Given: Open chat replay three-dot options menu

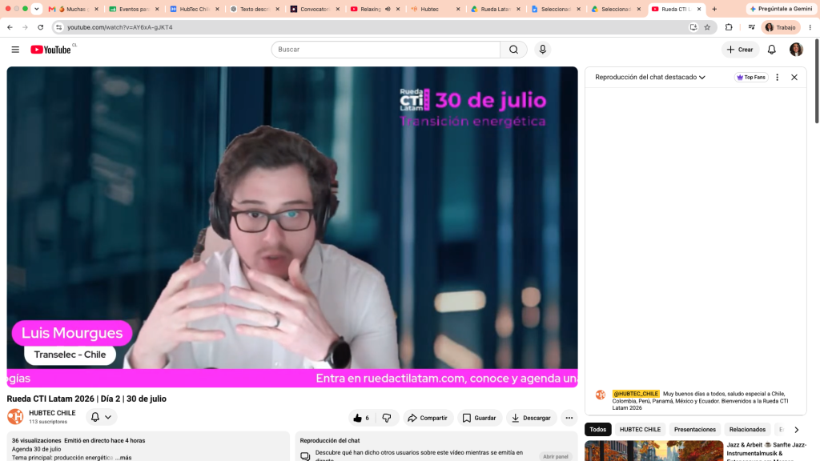Looking at the screenshot, I should [777, 78].
